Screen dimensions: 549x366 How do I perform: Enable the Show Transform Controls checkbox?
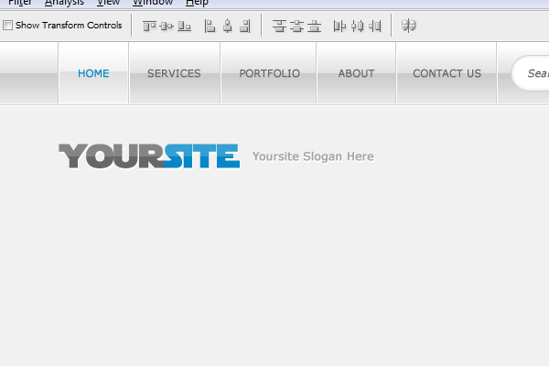coord(7,26)
